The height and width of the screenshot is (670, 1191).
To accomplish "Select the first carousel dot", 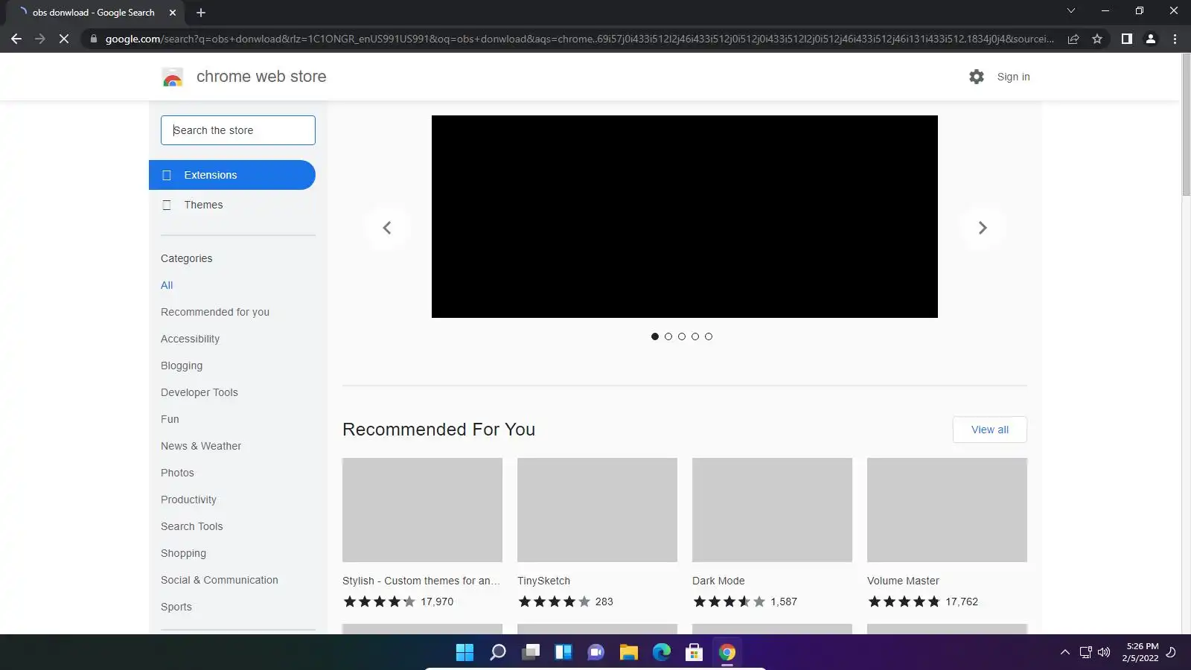I will point(655,336).
